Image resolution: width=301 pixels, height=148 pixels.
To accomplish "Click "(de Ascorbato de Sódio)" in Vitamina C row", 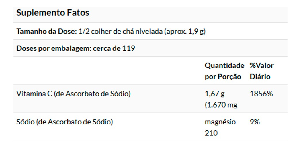I will click(x=92, y=94).
